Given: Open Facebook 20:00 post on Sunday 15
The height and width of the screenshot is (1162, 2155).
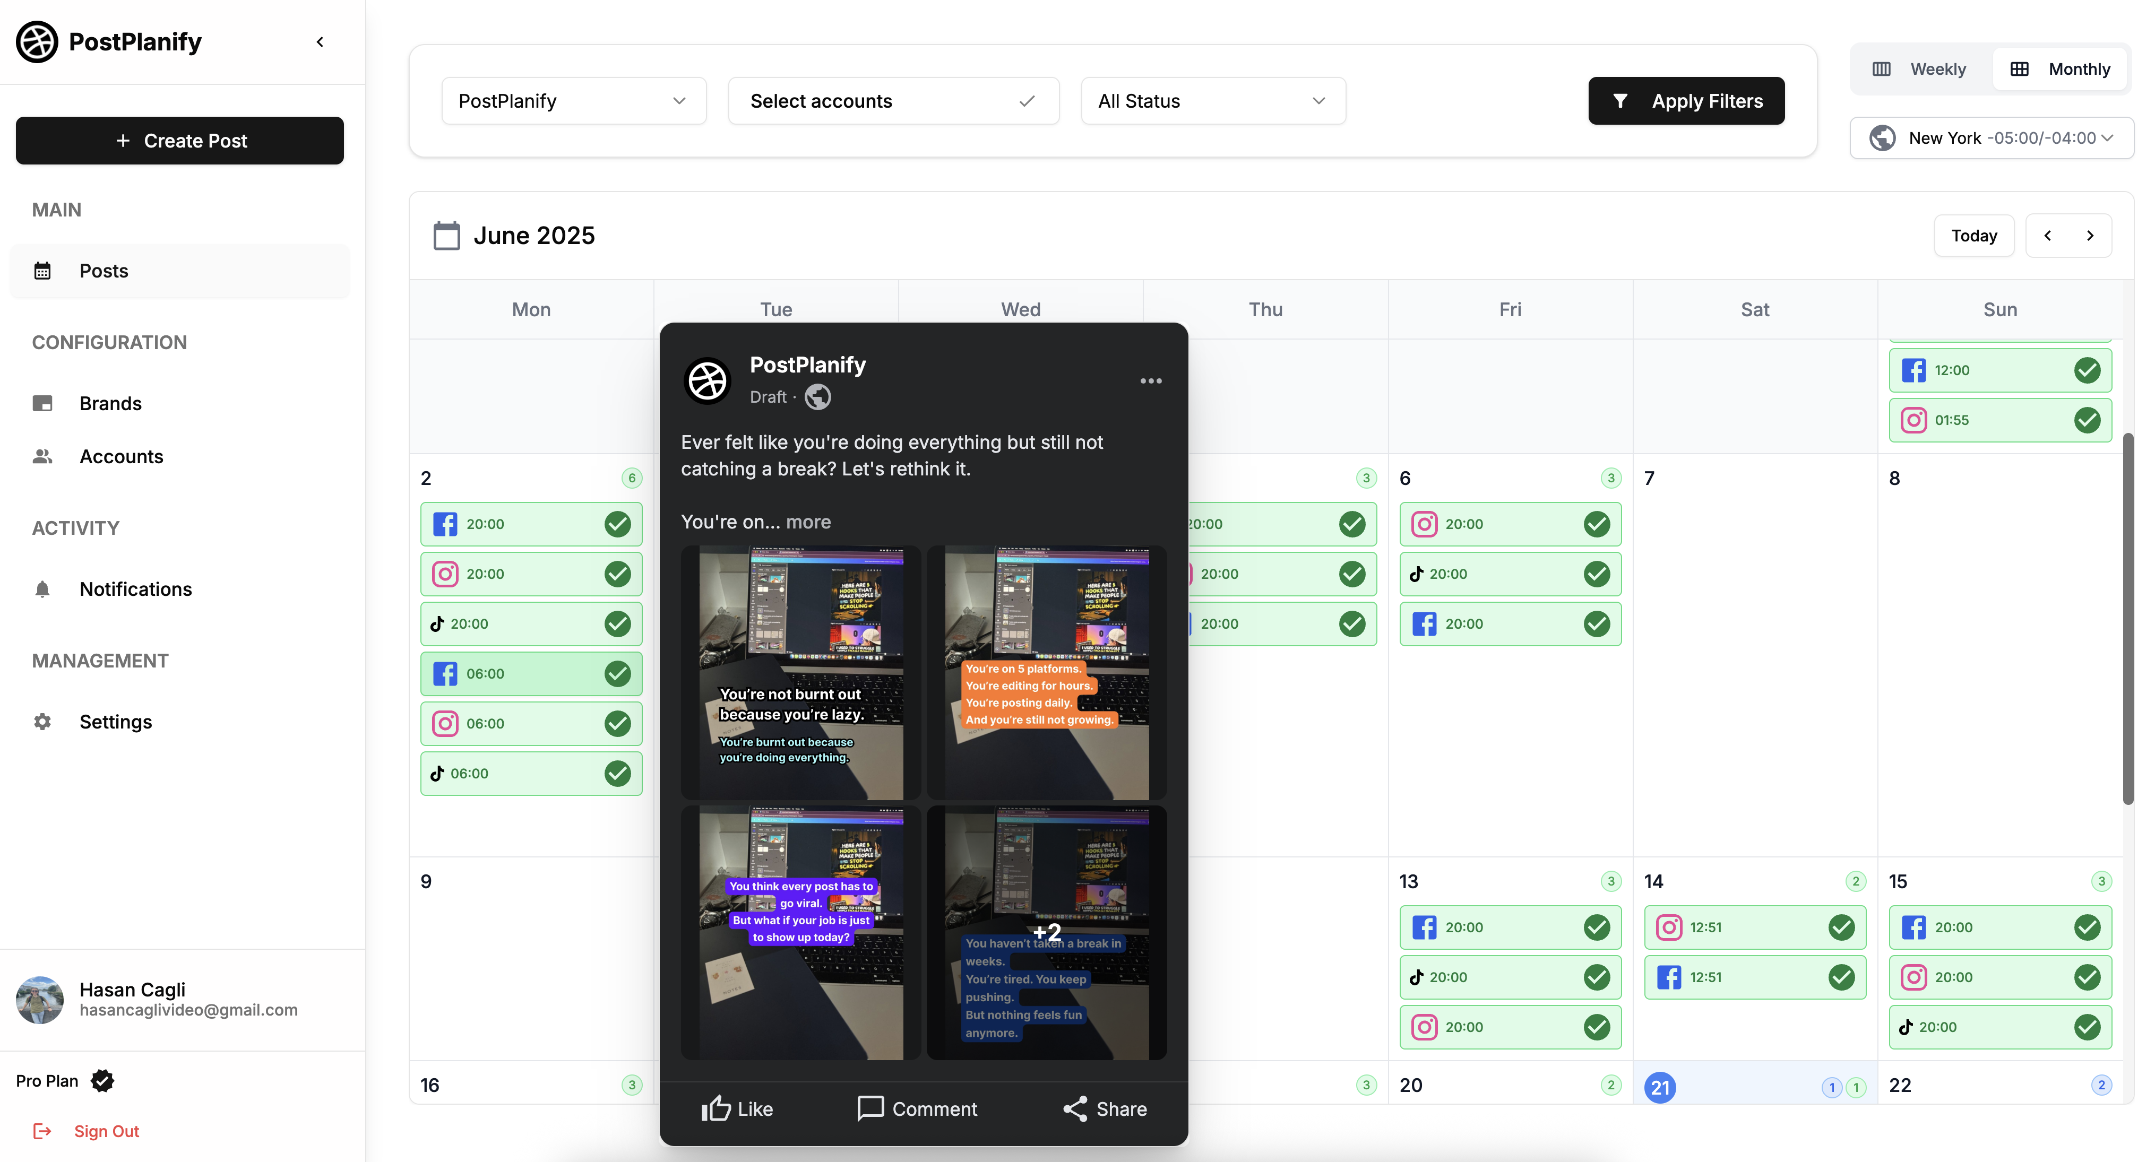Looking at the screenshot, I should pos(2000,927).
